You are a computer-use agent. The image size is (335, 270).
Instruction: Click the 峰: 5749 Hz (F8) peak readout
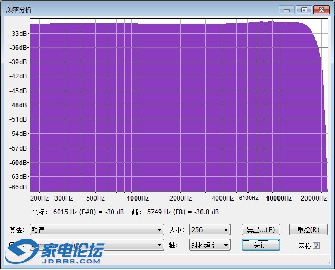(175, 212)
